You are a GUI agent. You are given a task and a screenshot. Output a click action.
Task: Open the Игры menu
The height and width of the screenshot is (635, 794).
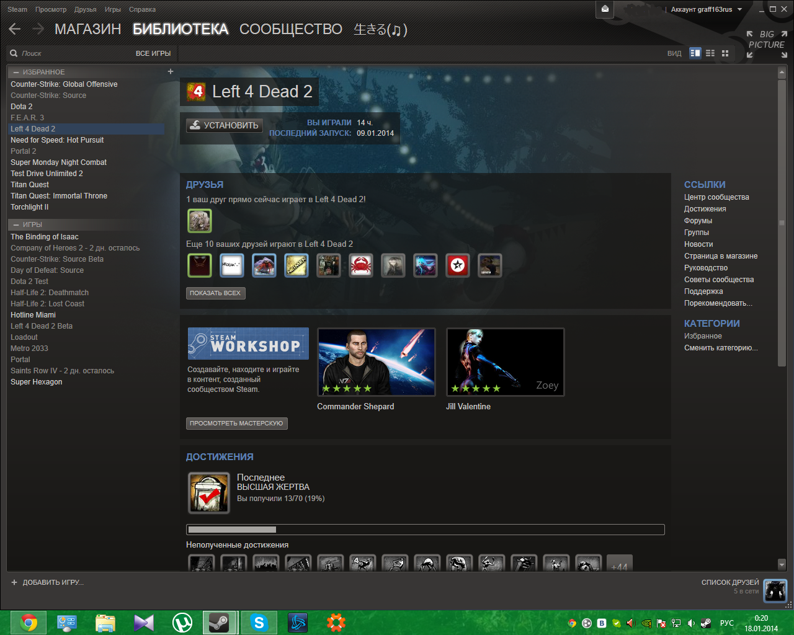(113, 9)
